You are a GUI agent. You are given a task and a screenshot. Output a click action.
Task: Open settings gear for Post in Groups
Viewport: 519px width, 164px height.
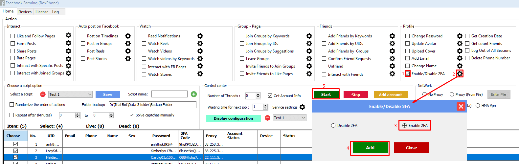pyautogui.click(x=128, y=43)
